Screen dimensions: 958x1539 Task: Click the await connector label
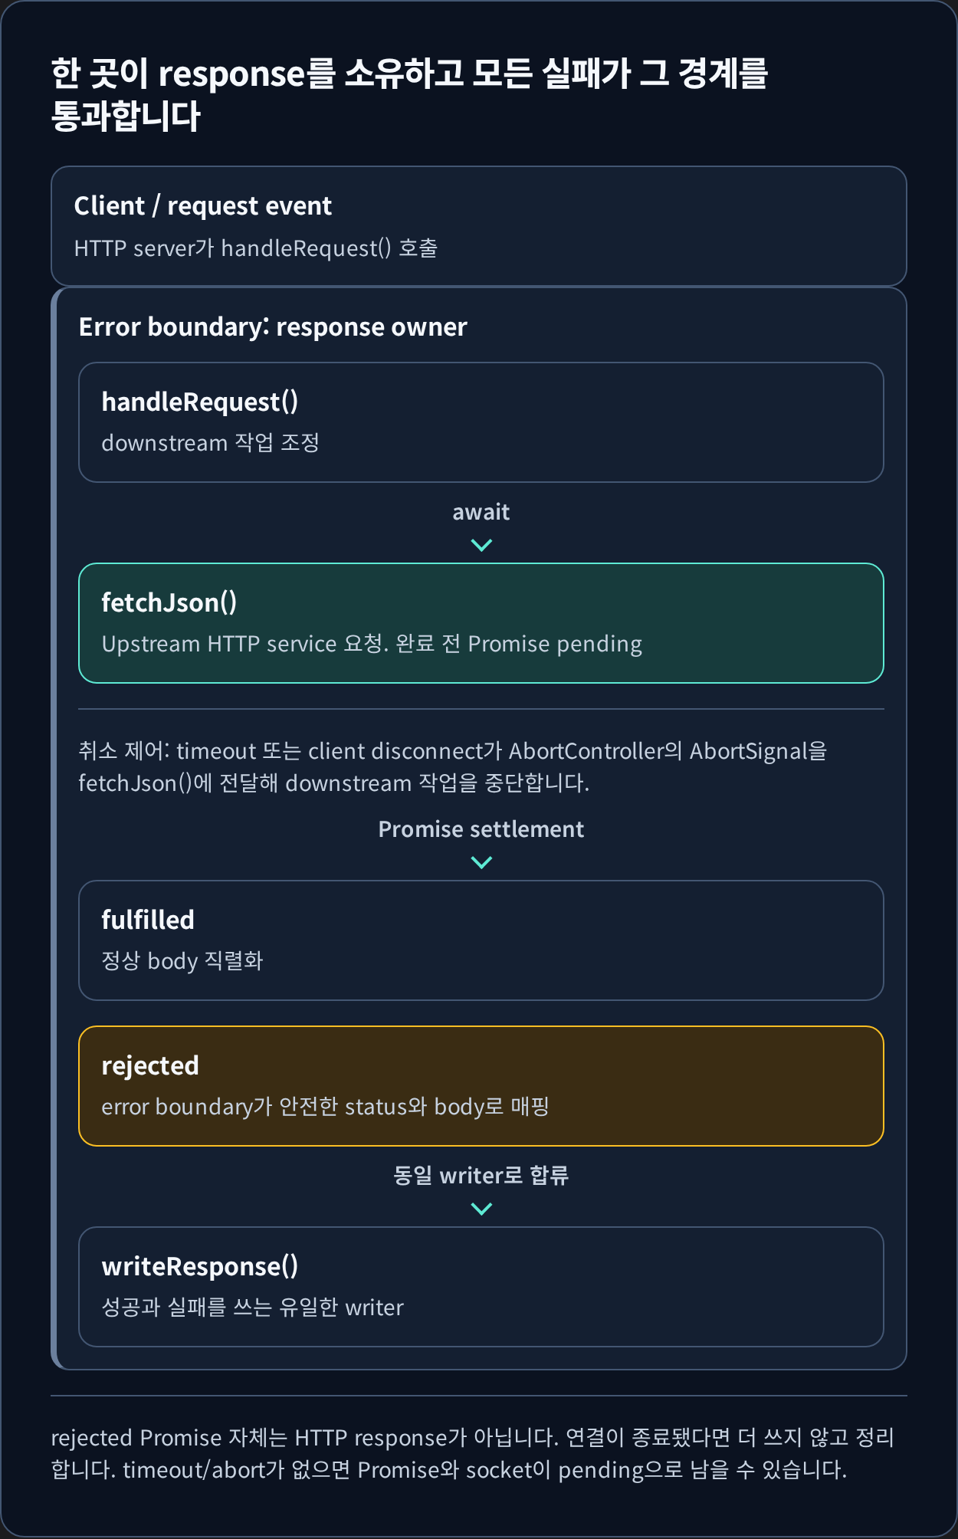tap(481, 511)
